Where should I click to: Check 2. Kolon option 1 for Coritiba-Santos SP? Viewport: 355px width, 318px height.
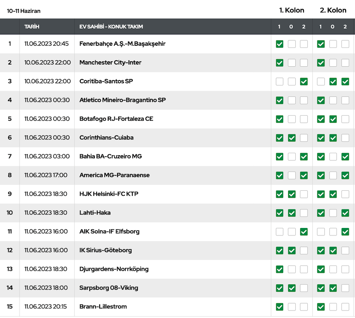(321, 82)
